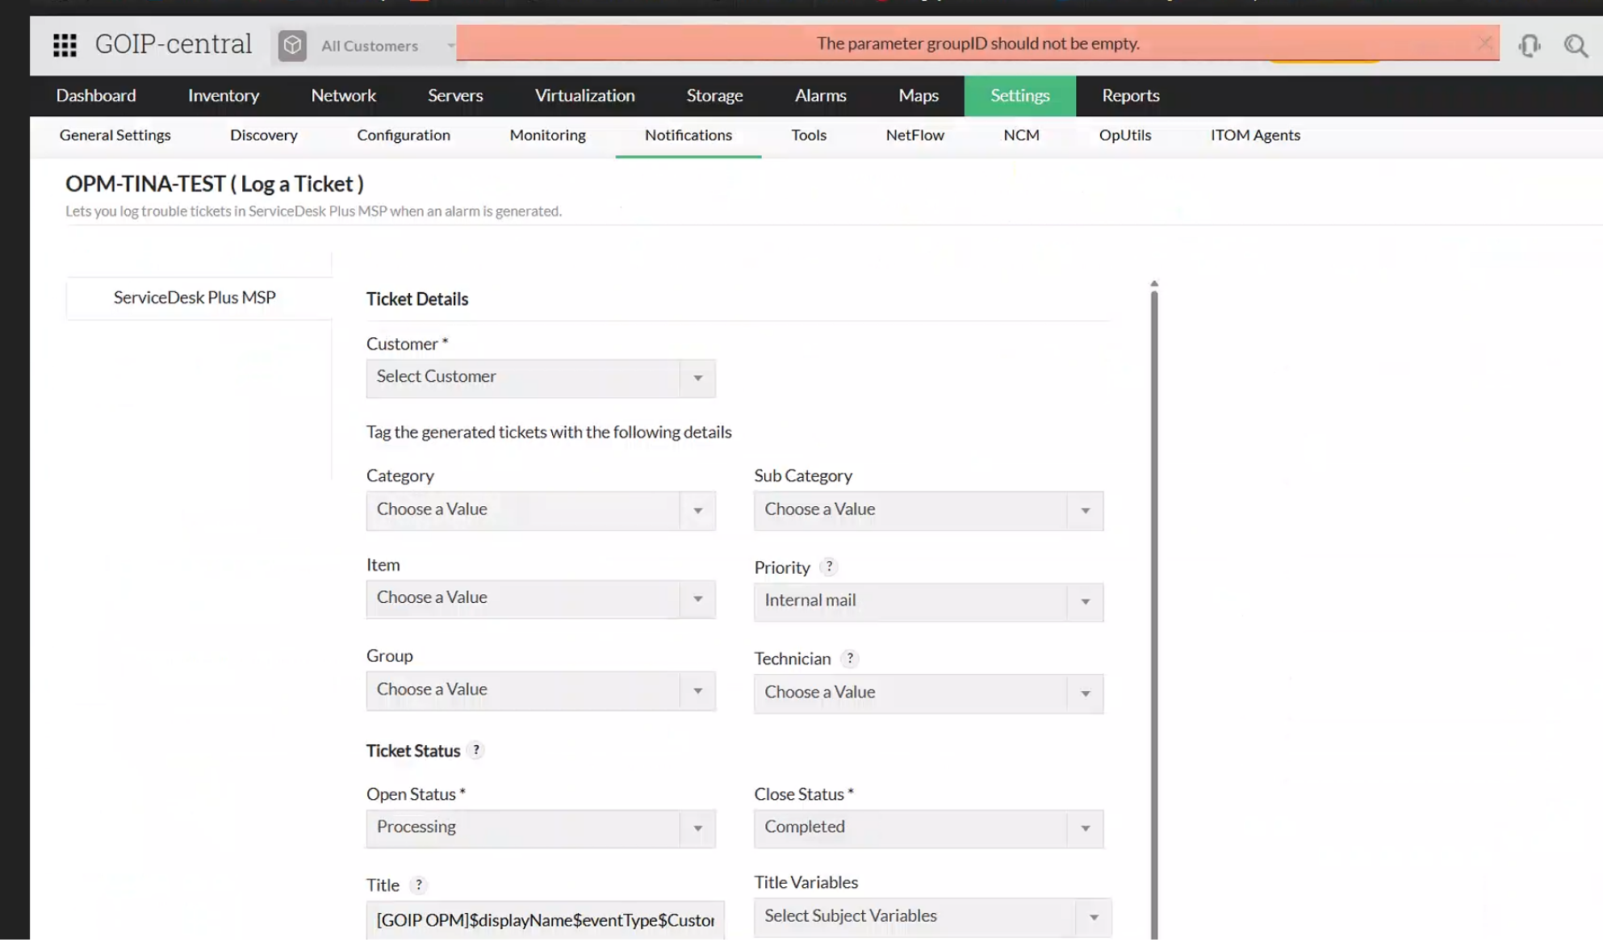Image resolution: width=1603 pixels, height=942 pixels.
Task: Click the customer cube icon
Action: coord(292,45)
